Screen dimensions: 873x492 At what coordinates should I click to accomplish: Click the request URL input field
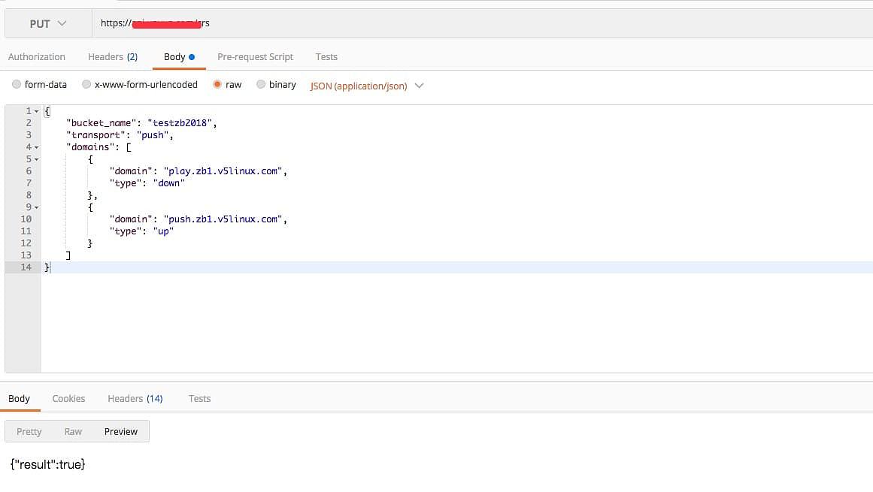coord(481,23)
